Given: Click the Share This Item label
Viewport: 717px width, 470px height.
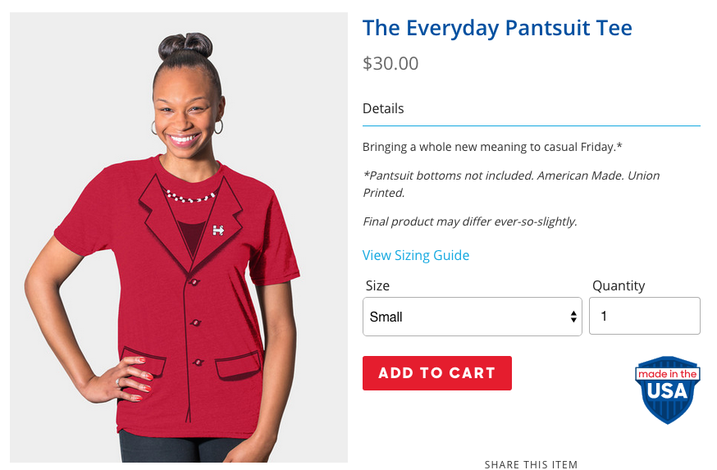Looking at the screenshot, I should 531,464.
